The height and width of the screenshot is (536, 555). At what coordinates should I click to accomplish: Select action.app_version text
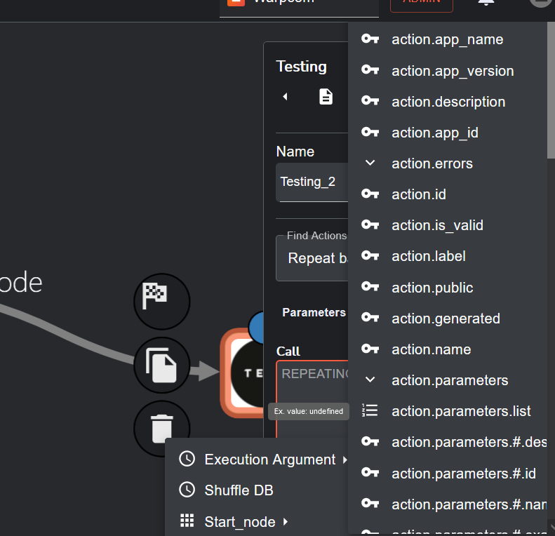(x=453, y=71)
